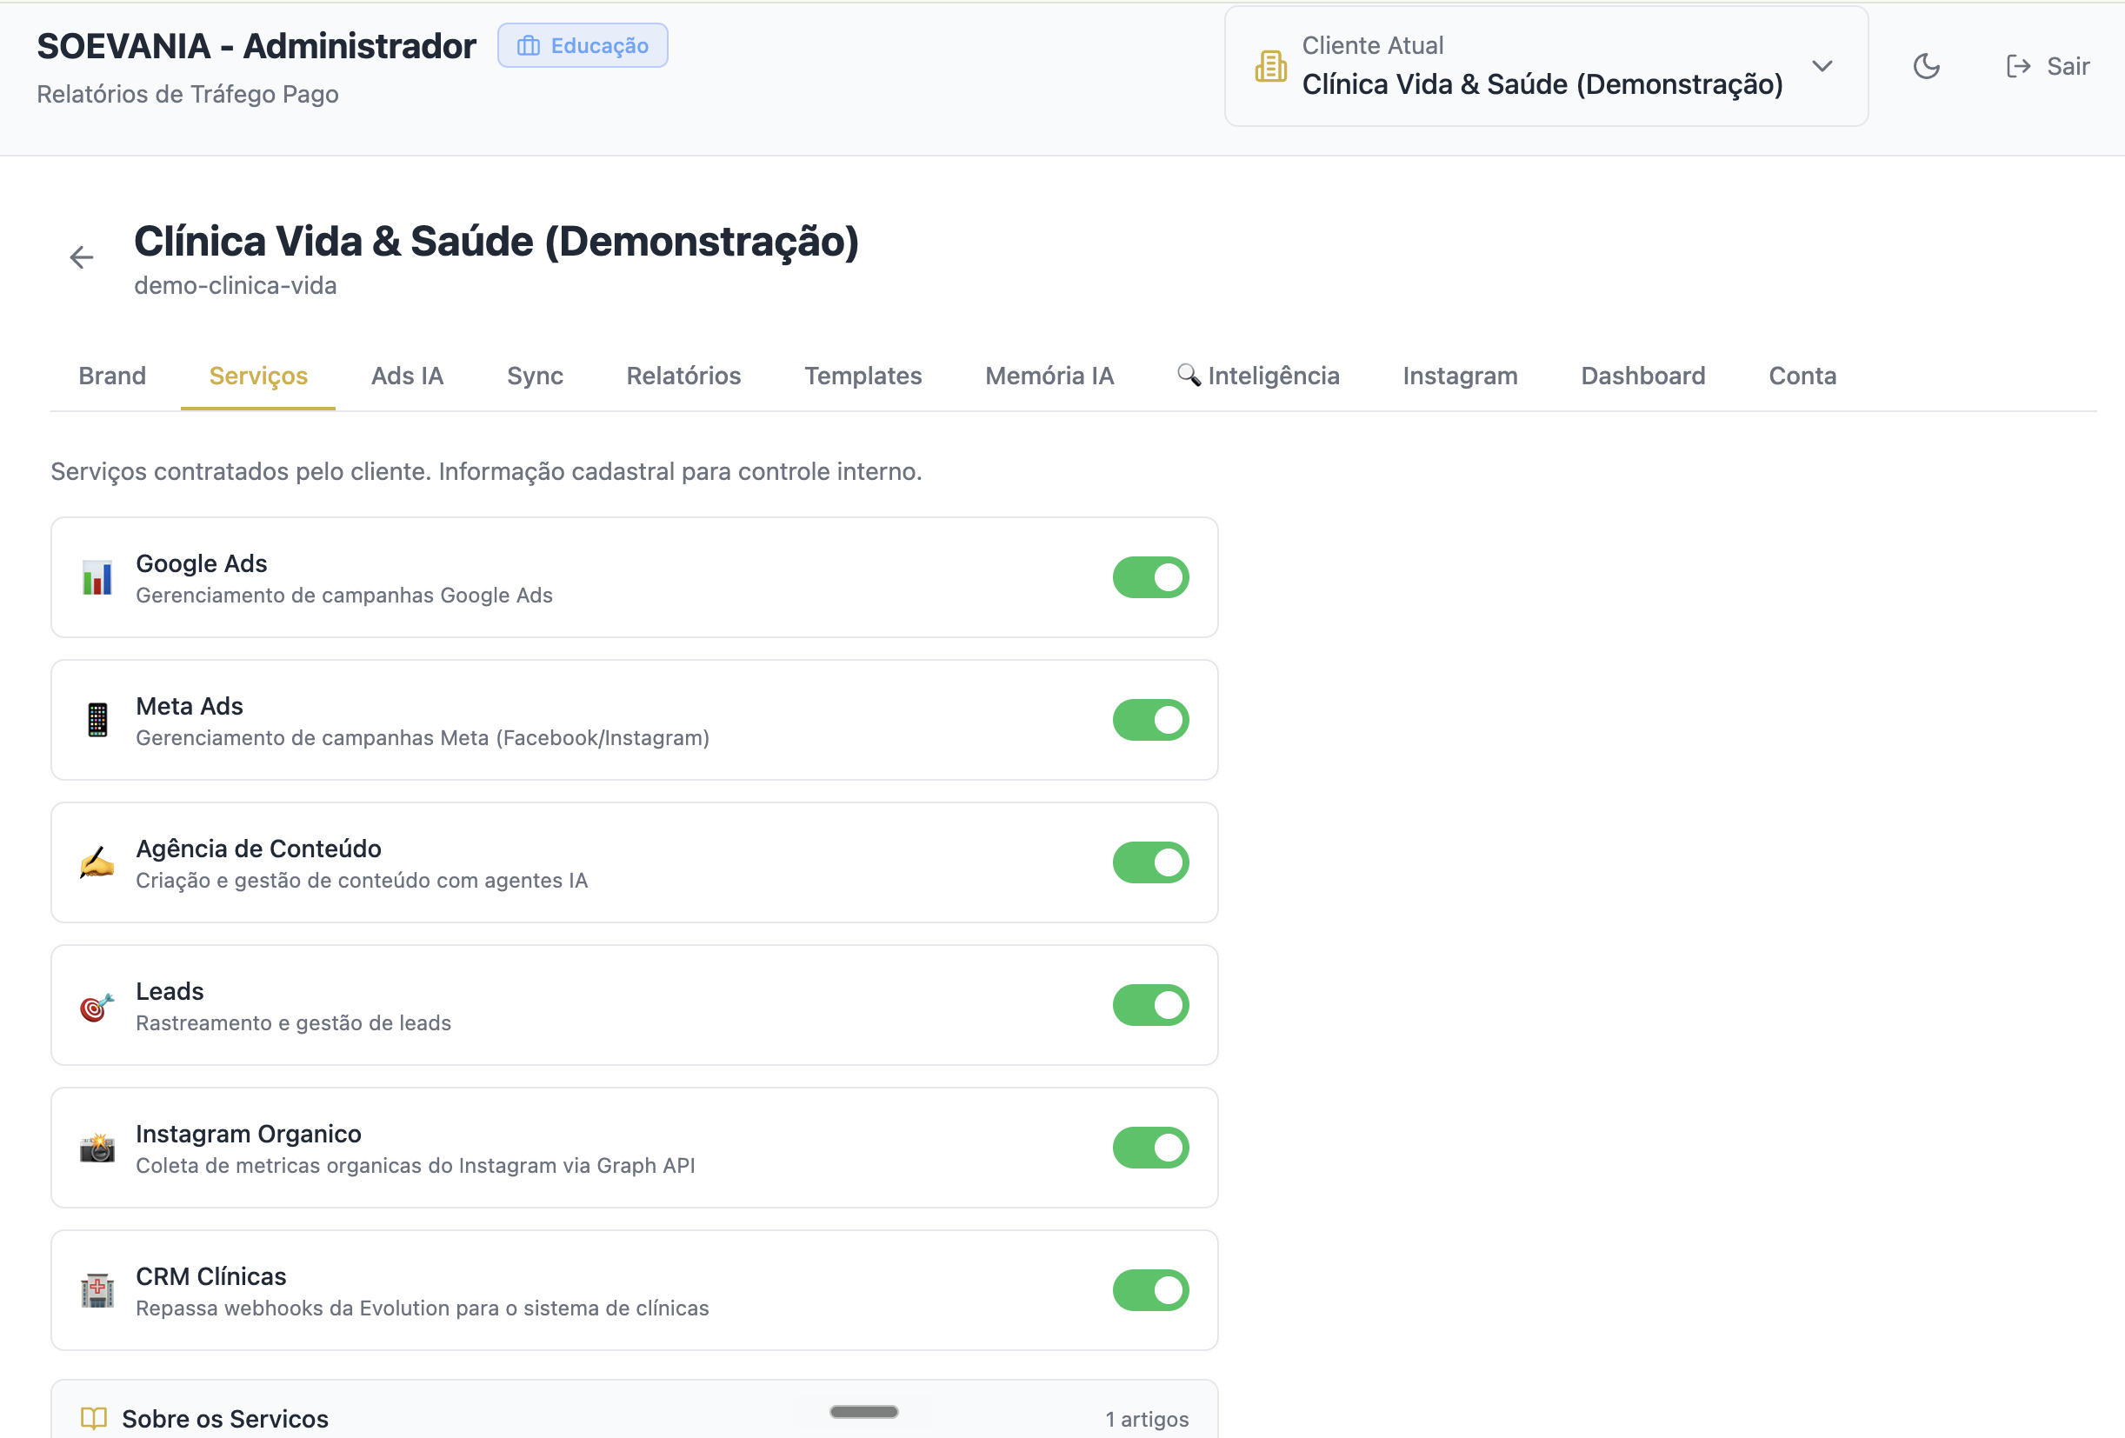The height and width of the screenshot is (1438, 2125).
Task: Click the CRM Clínicas service name
Action: [211, 1277]
